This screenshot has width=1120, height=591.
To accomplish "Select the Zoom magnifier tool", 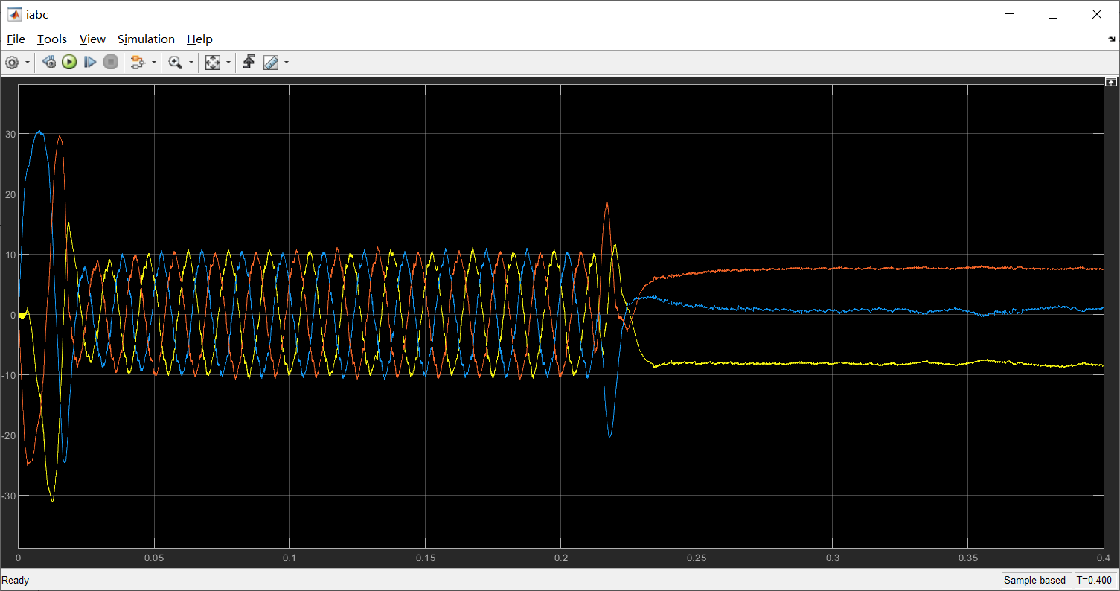I will (176, 63).
